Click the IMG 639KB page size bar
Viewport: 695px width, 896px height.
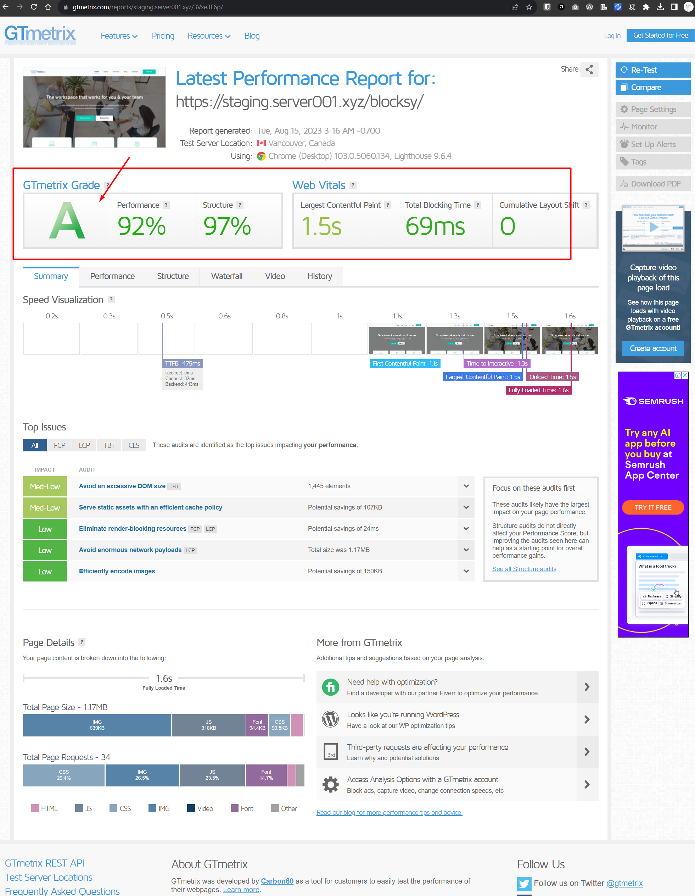click(97, 725)
